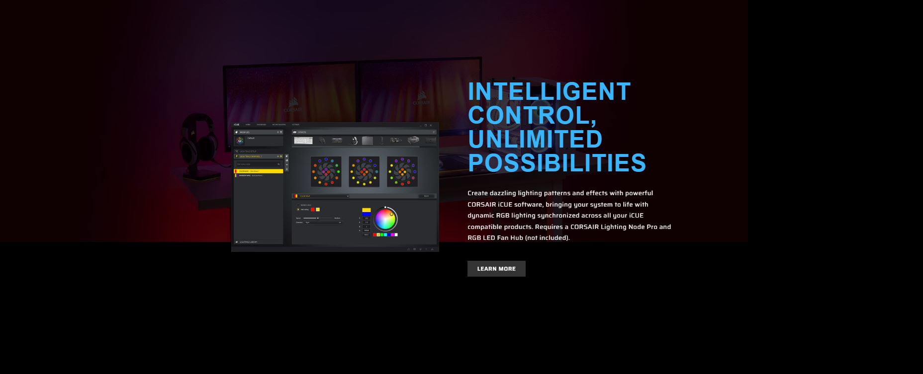Open the Color Wave effect dropdown
This screenshot has width=923, height=374.
(x=321, y=196)
